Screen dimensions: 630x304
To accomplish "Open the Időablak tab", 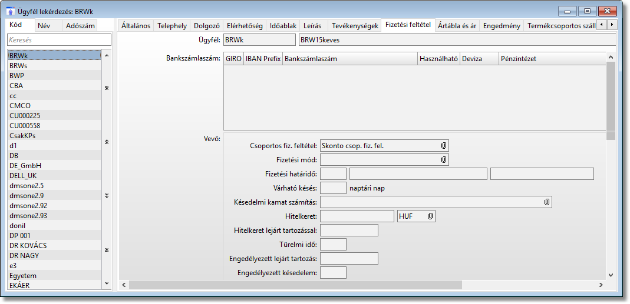I will pos(283,26).
